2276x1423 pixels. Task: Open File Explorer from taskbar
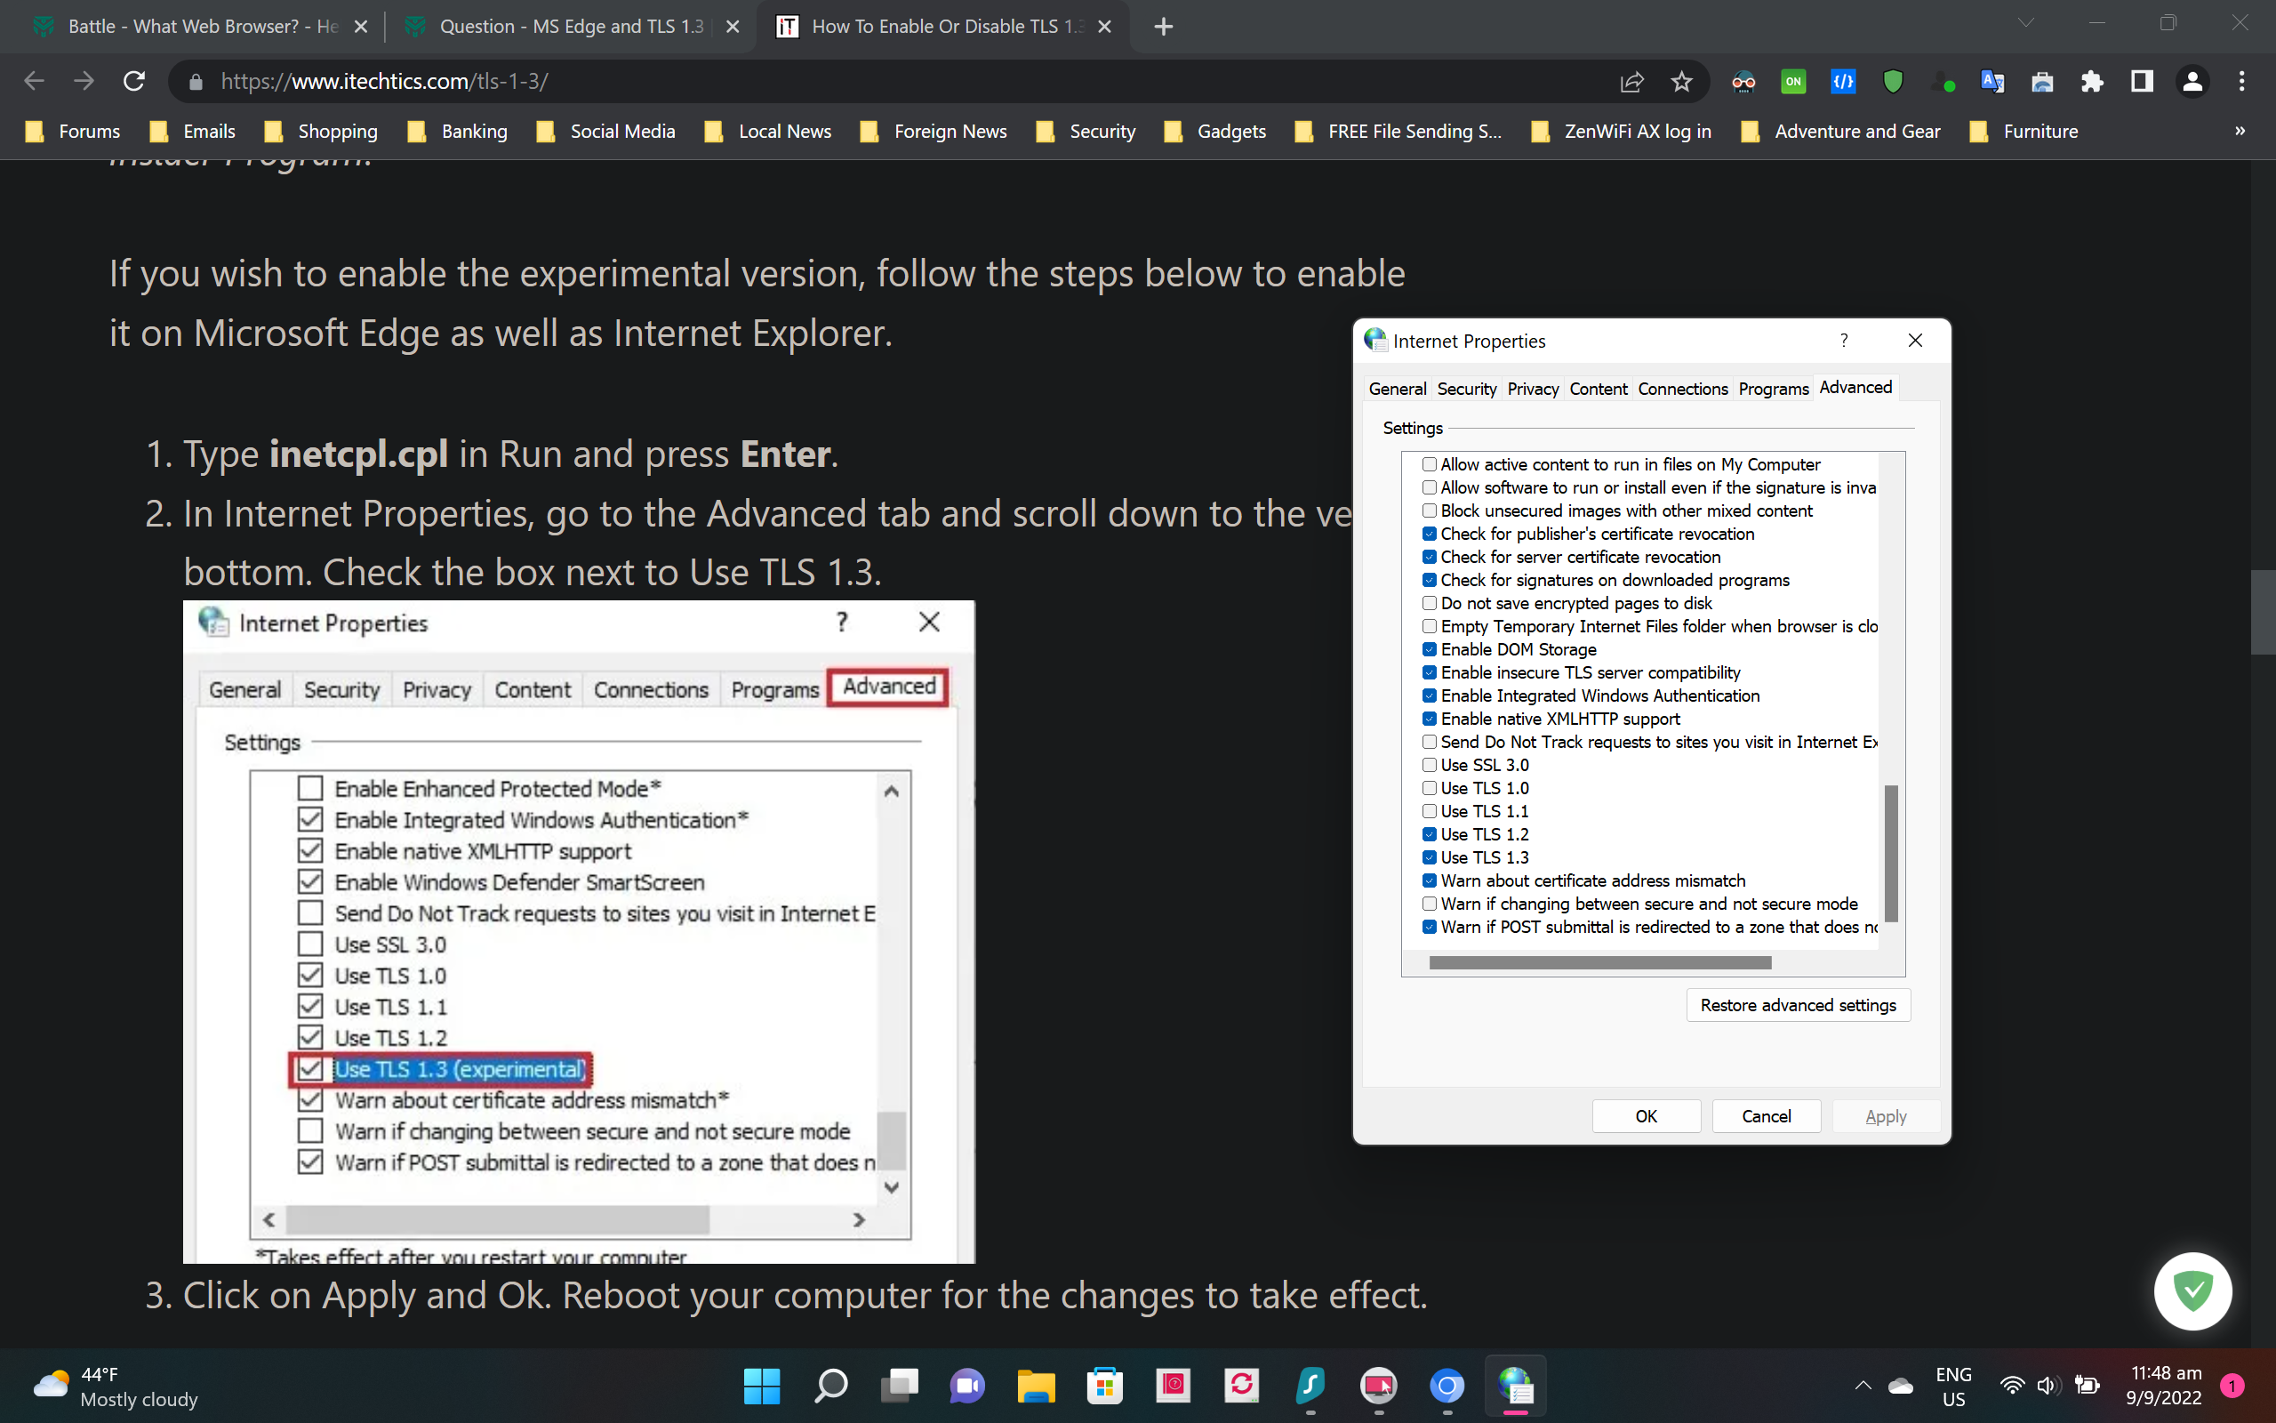pos(1036,1386)
